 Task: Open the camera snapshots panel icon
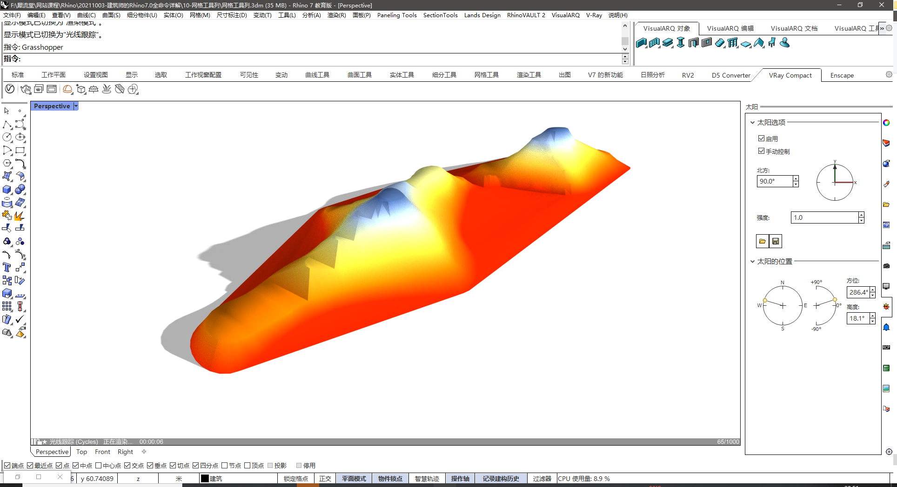(886, 266)
